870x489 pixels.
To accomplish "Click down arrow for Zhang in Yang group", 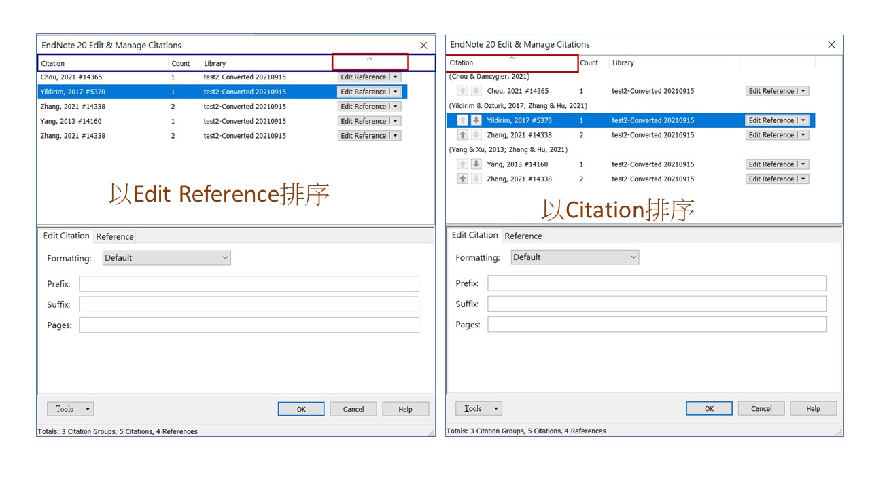I will (476, 179).
